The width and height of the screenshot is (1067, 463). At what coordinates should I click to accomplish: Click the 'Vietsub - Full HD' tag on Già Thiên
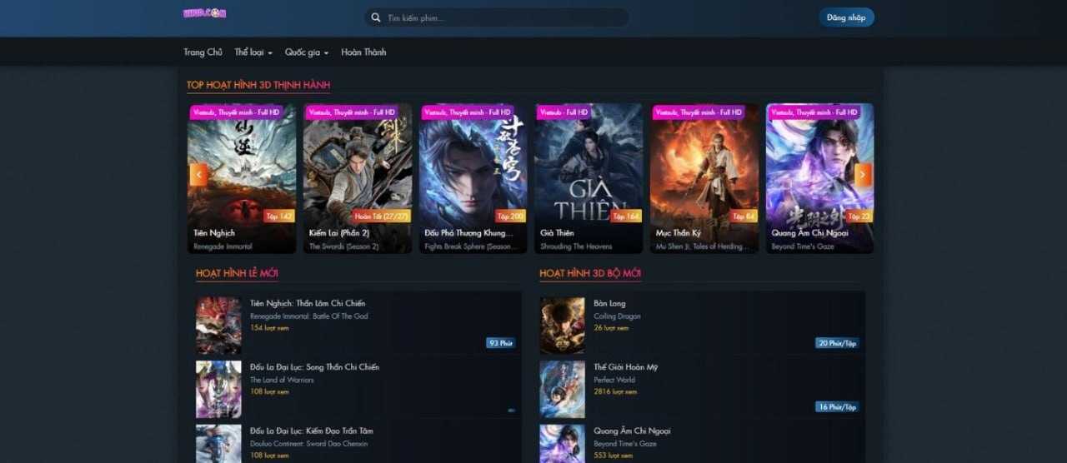[564, 112]
